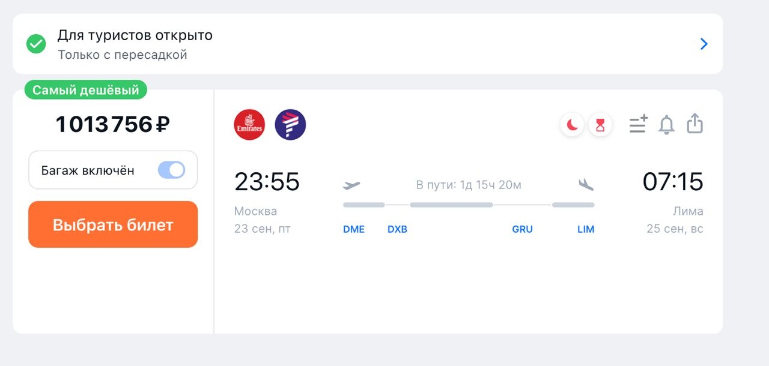Click the green checkmark status icon

(x=36, y=44)
